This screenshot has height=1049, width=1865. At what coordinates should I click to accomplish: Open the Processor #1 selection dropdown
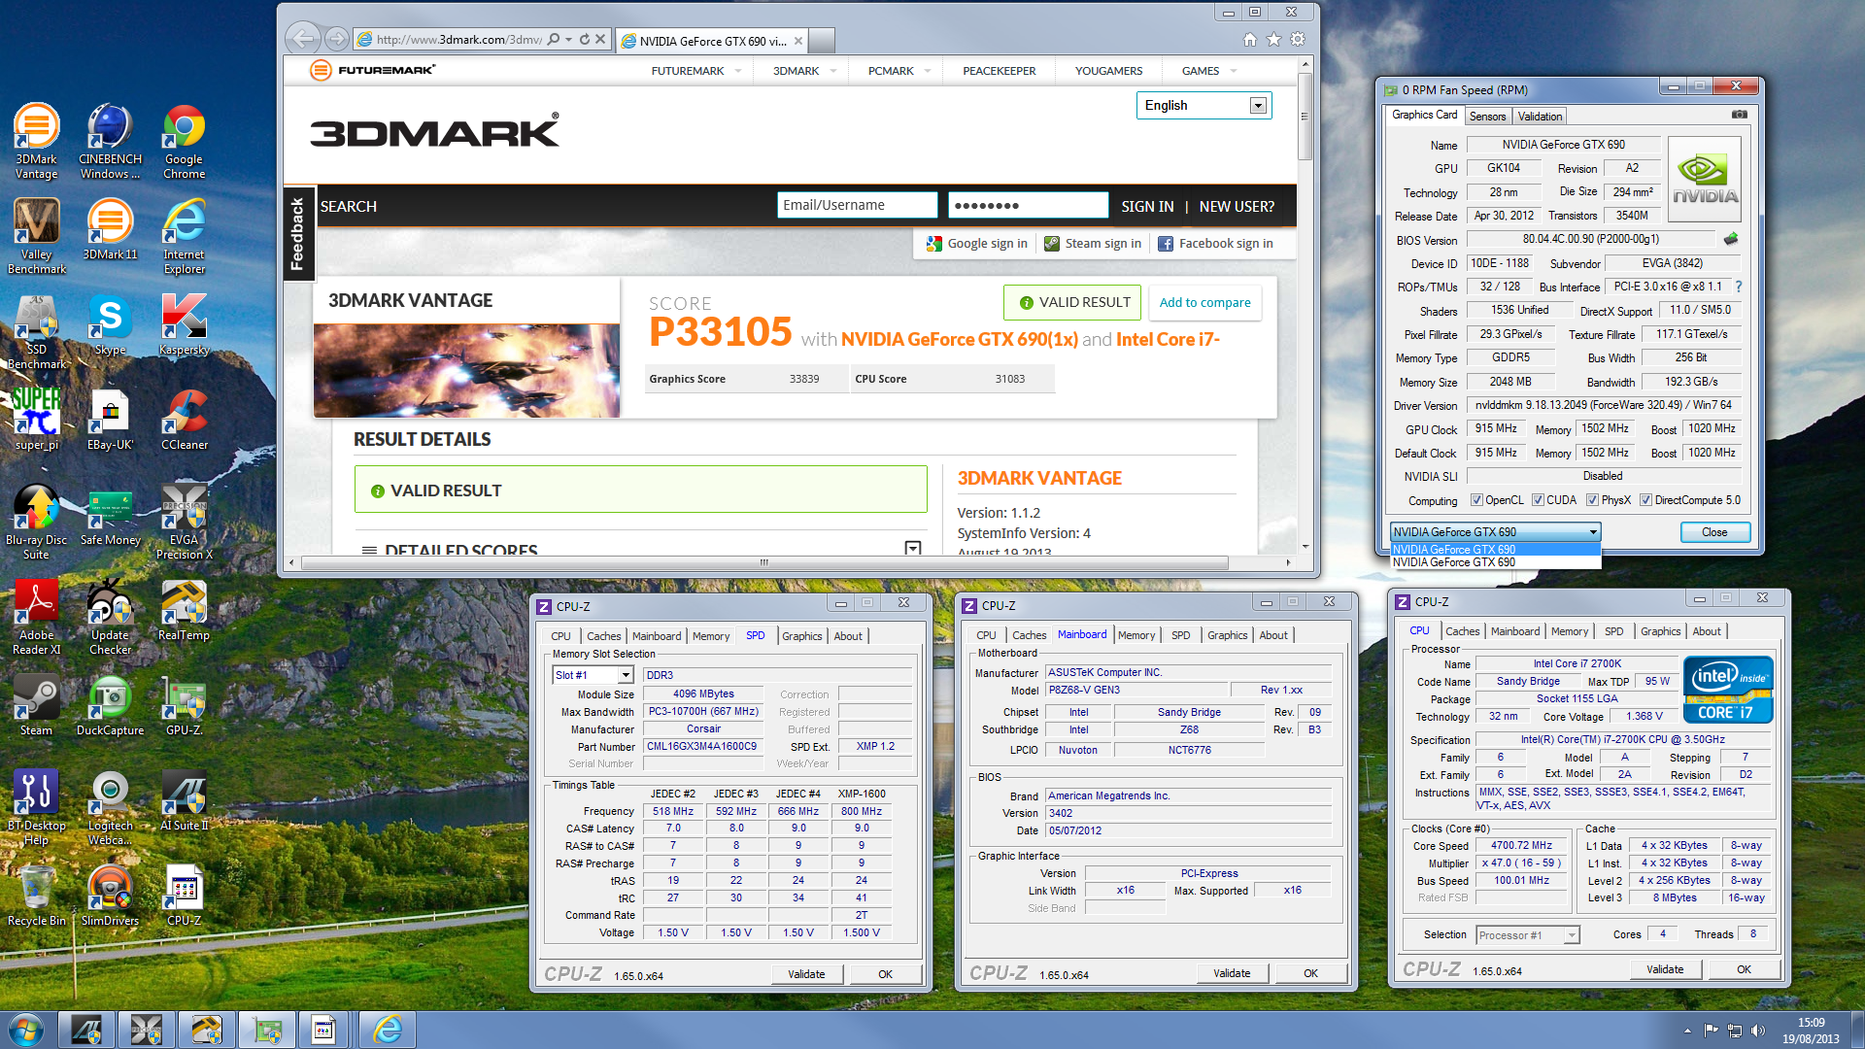click(x=1528, y=935)
